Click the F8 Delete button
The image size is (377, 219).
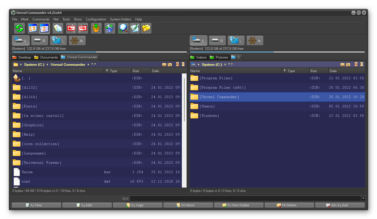[289, 205]
